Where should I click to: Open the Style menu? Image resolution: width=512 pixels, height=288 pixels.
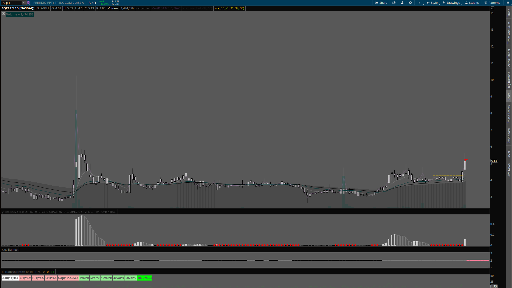432,3
